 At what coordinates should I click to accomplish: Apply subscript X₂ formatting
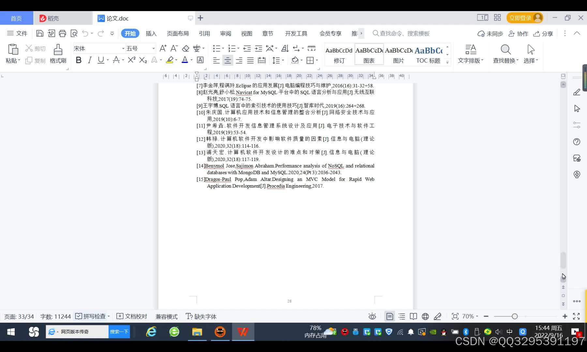[143, 60]
